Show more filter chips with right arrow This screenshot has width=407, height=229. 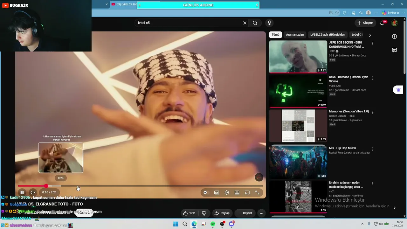[x=370, y=35]
